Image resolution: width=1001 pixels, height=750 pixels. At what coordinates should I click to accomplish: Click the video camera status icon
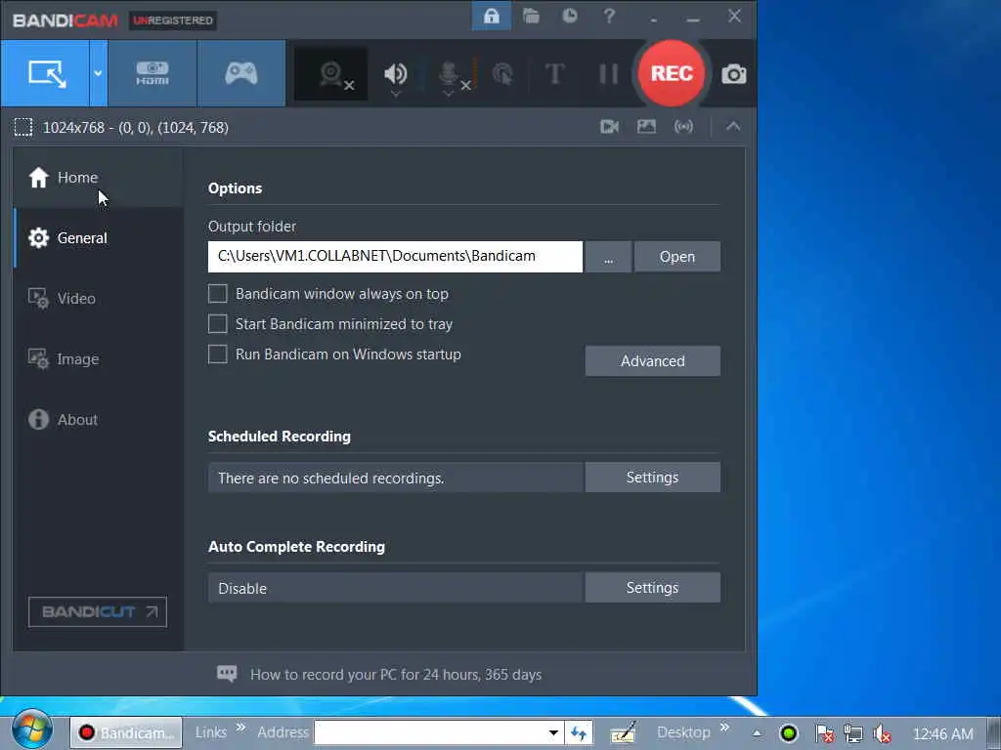(609, 126)
